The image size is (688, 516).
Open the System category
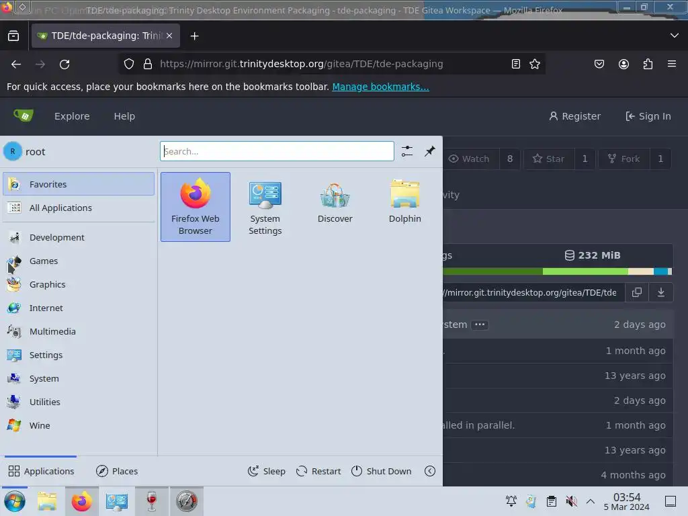[79, 378]
